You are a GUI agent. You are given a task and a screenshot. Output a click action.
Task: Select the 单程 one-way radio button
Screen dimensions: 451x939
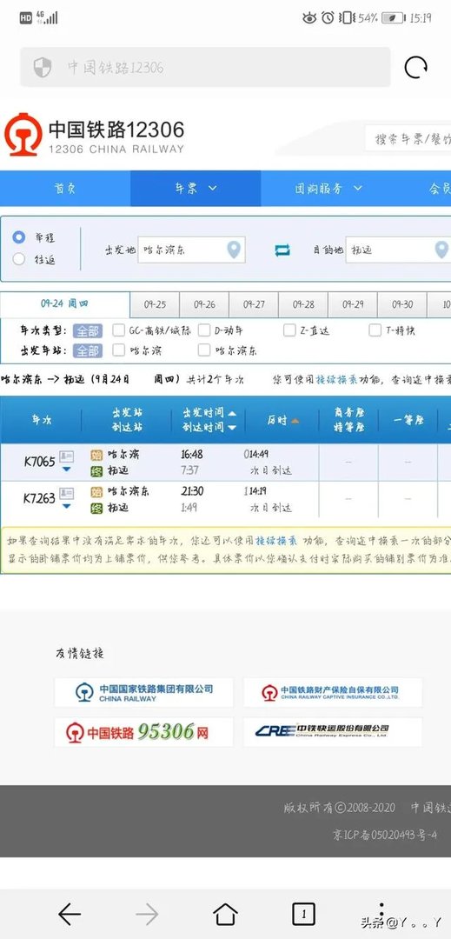(19, 237)
